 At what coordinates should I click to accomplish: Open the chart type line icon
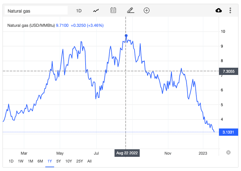96,11
